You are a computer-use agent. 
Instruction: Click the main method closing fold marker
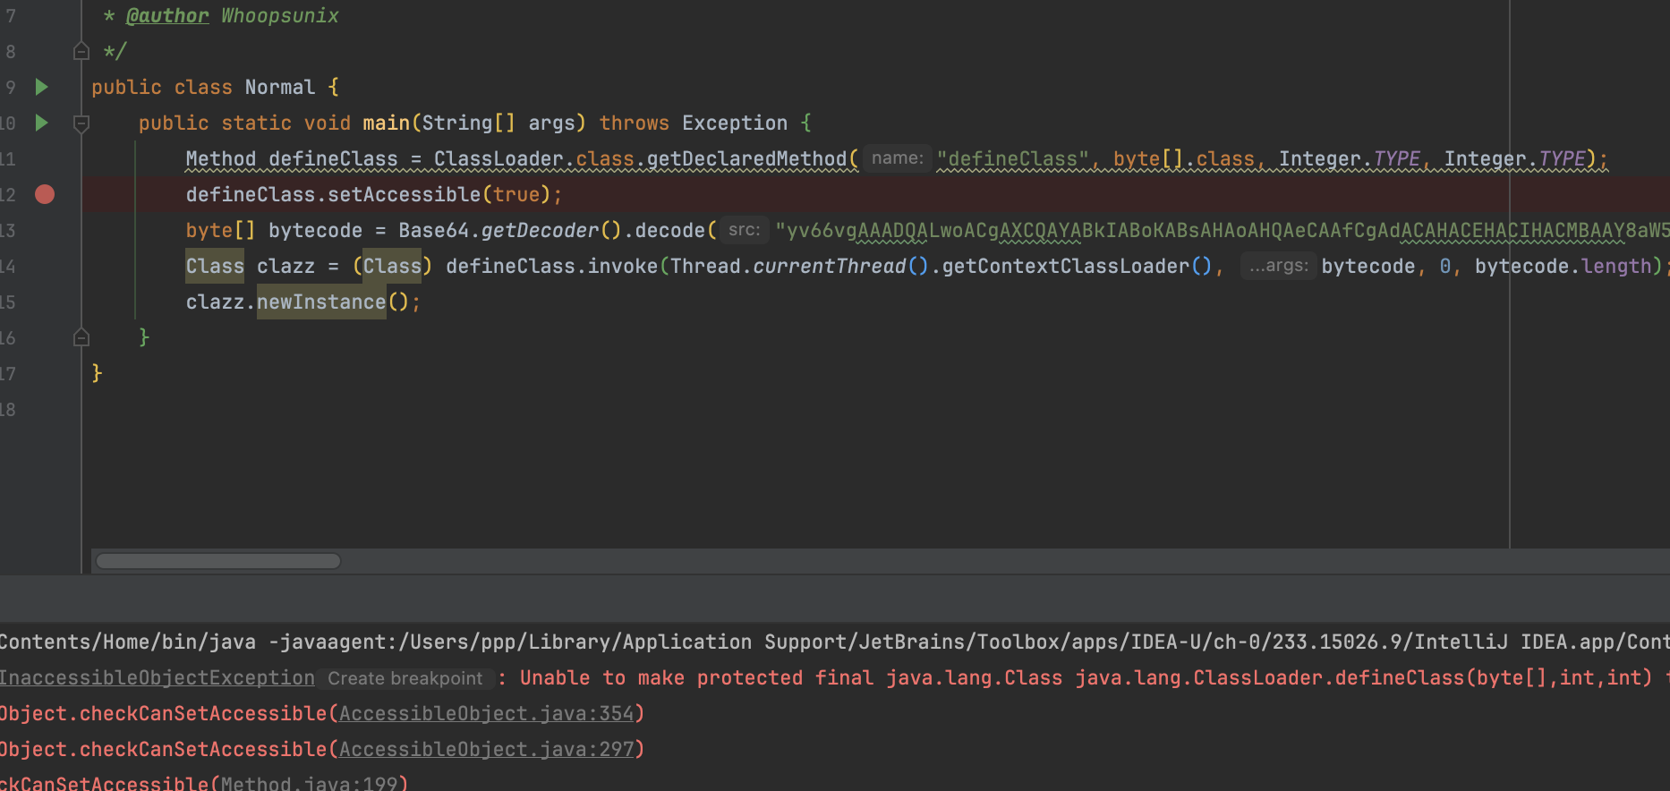coord(81,337)
